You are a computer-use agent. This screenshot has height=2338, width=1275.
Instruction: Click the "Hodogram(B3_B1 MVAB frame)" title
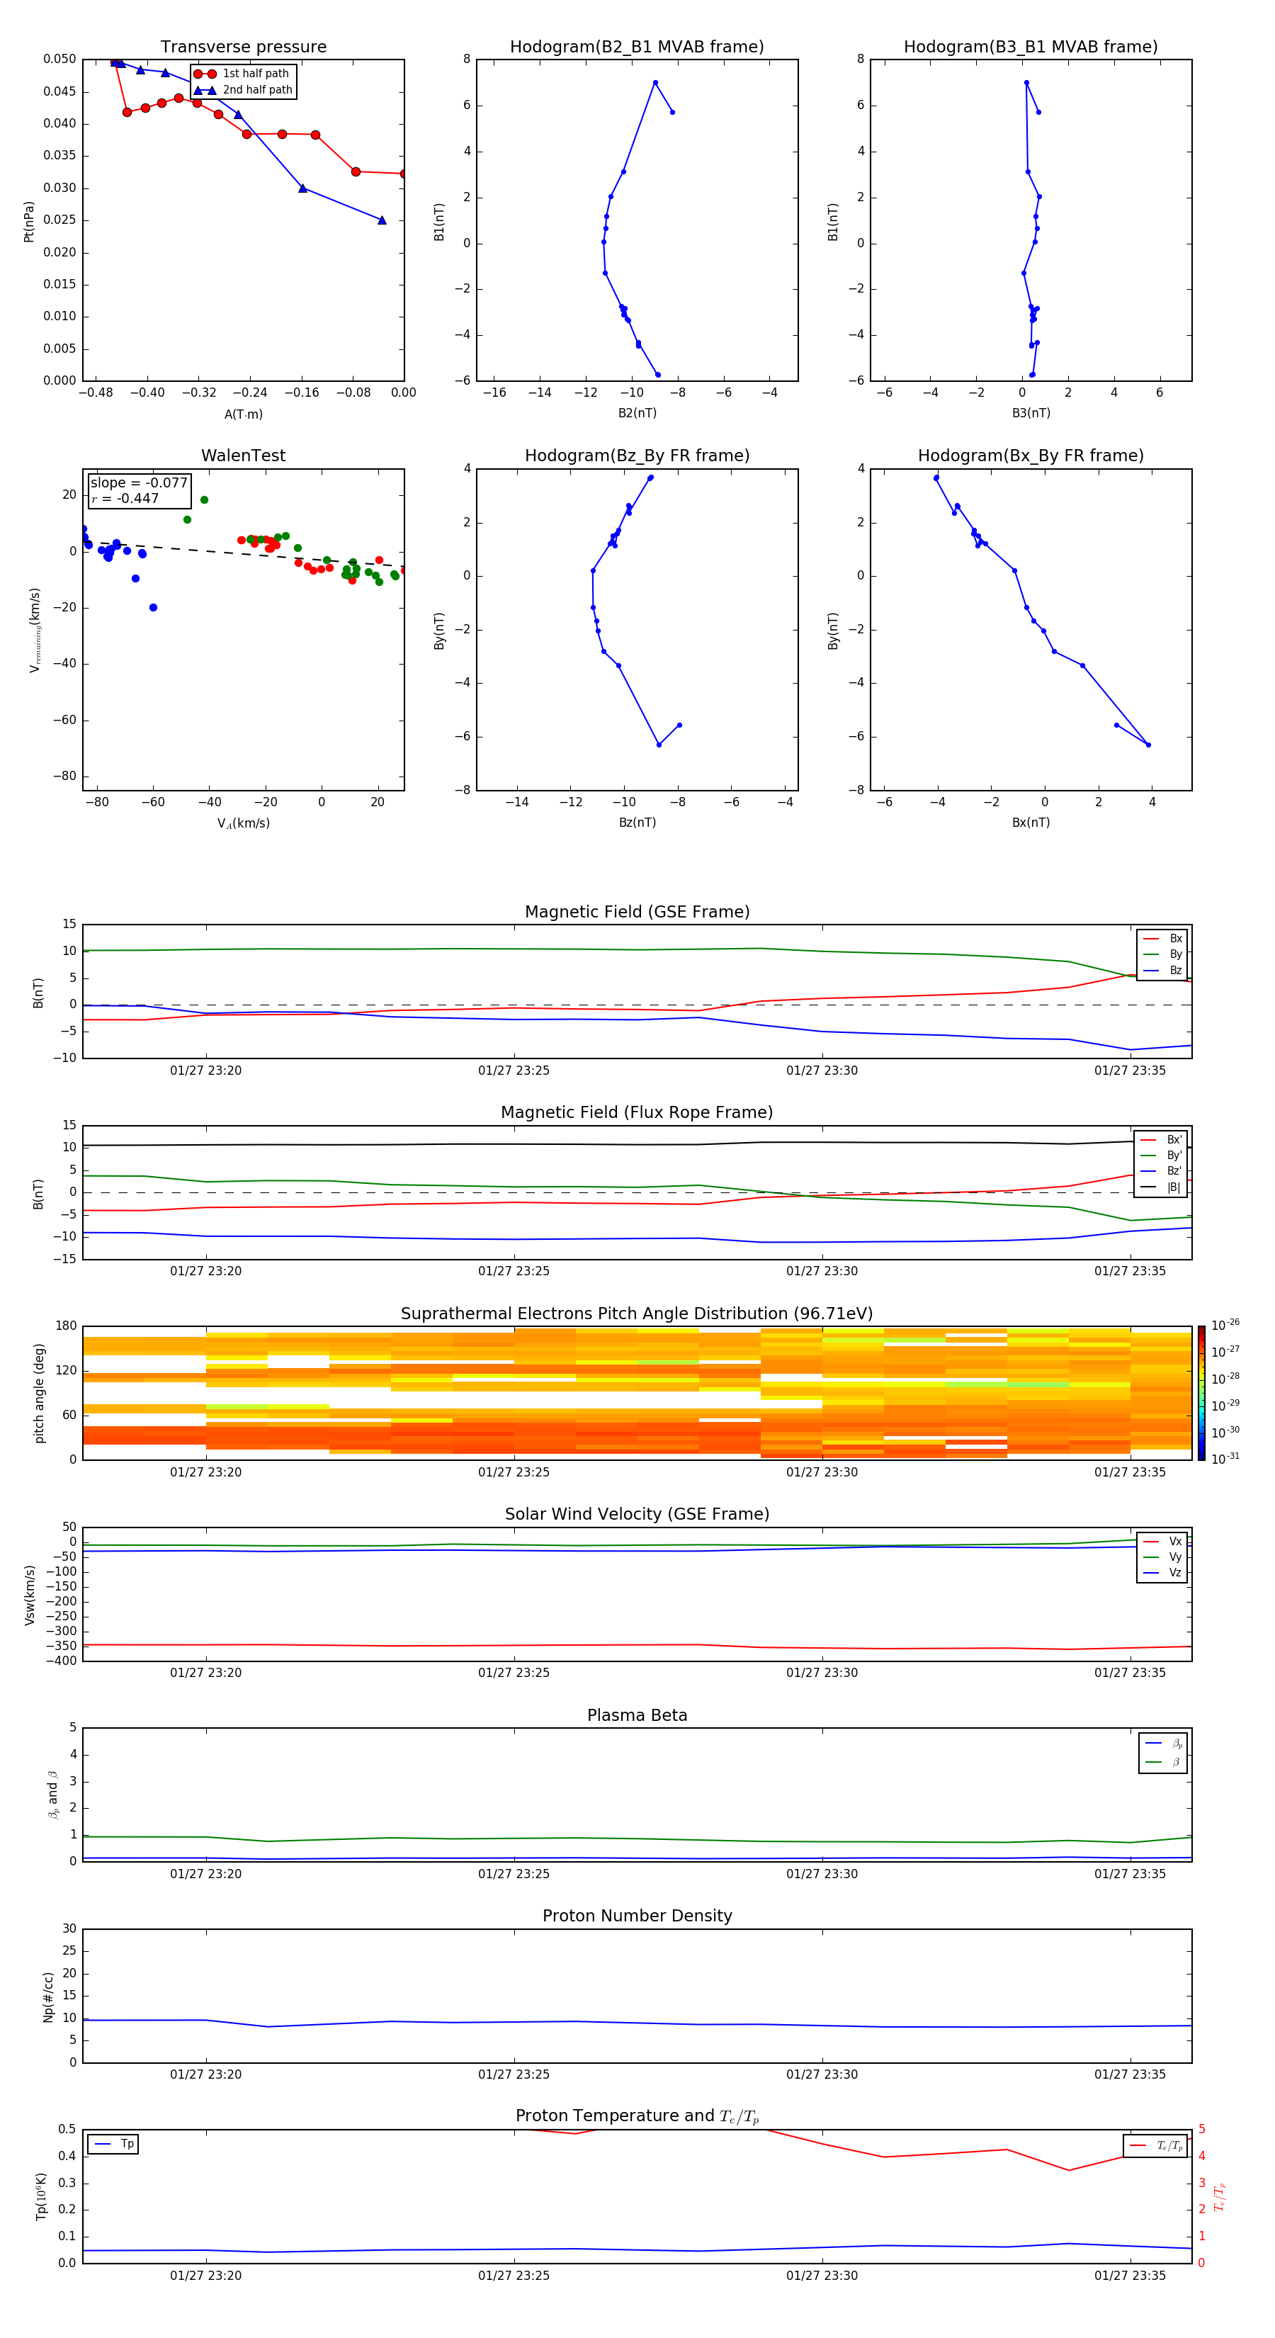point(1031,46)
